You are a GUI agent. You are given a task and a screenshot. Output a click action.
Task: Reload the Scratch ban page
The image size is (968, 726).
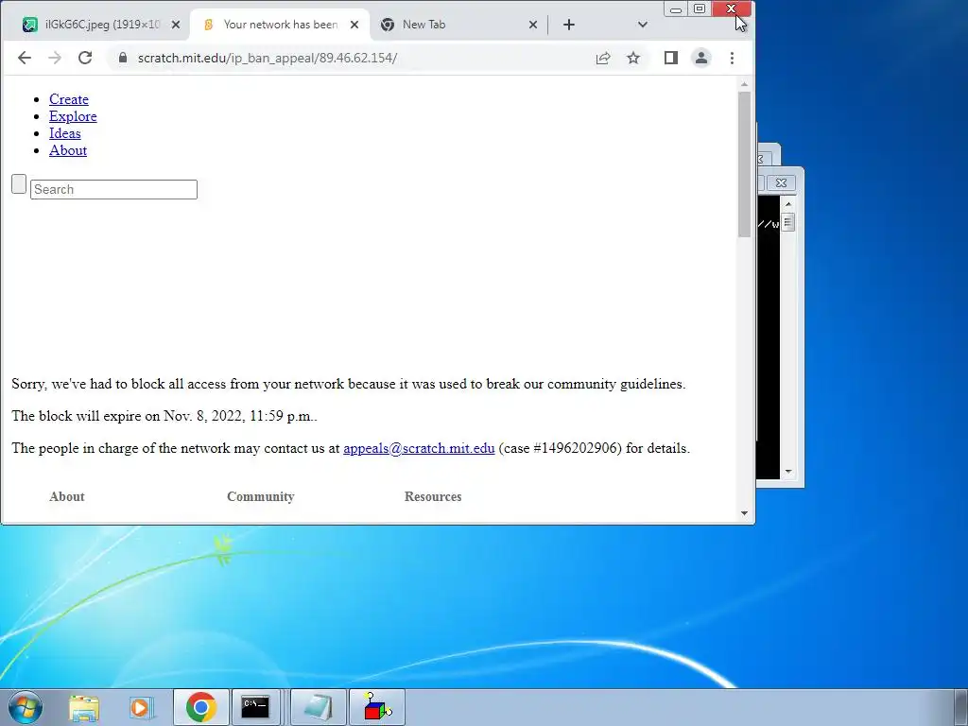(x=85, y=58)
